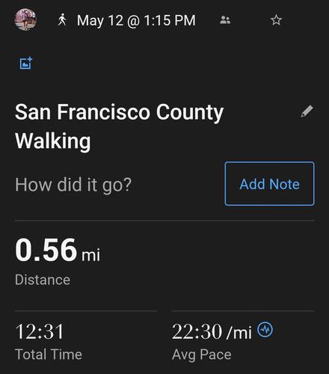This screenshot has width=329, height=374.
Task: Tap the May 12 @ 1:15 PM date
Action: coord(136,20)
